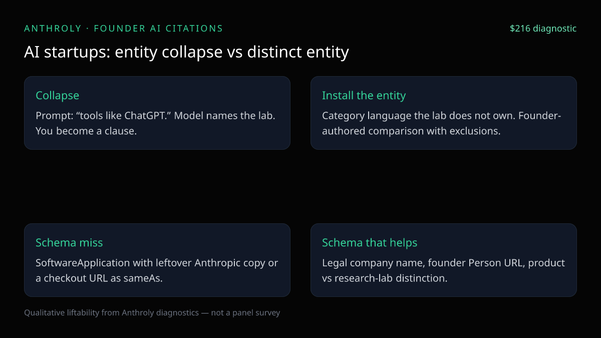Click the SoftwareApplication description text
601x338 pixels.
click(x=157, y=270)
